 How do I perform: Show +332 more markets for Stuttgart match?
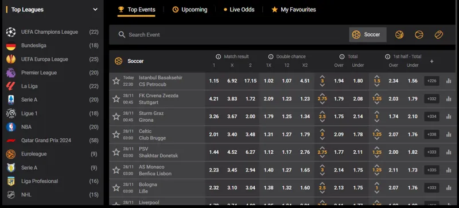click(x=432, y=99)
